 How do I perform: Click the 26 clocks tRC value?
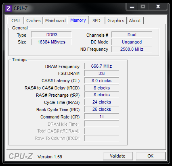click(x=102, y=109)
